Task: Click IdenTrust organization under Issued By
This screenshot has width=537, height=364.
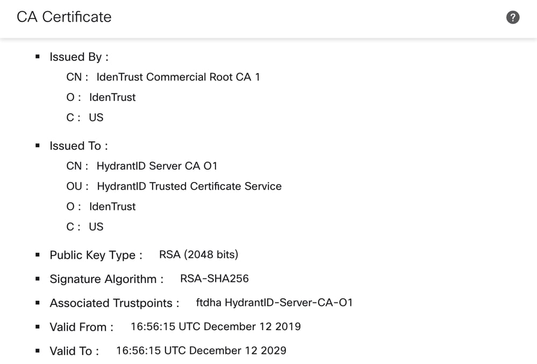Action: [112, 97]
